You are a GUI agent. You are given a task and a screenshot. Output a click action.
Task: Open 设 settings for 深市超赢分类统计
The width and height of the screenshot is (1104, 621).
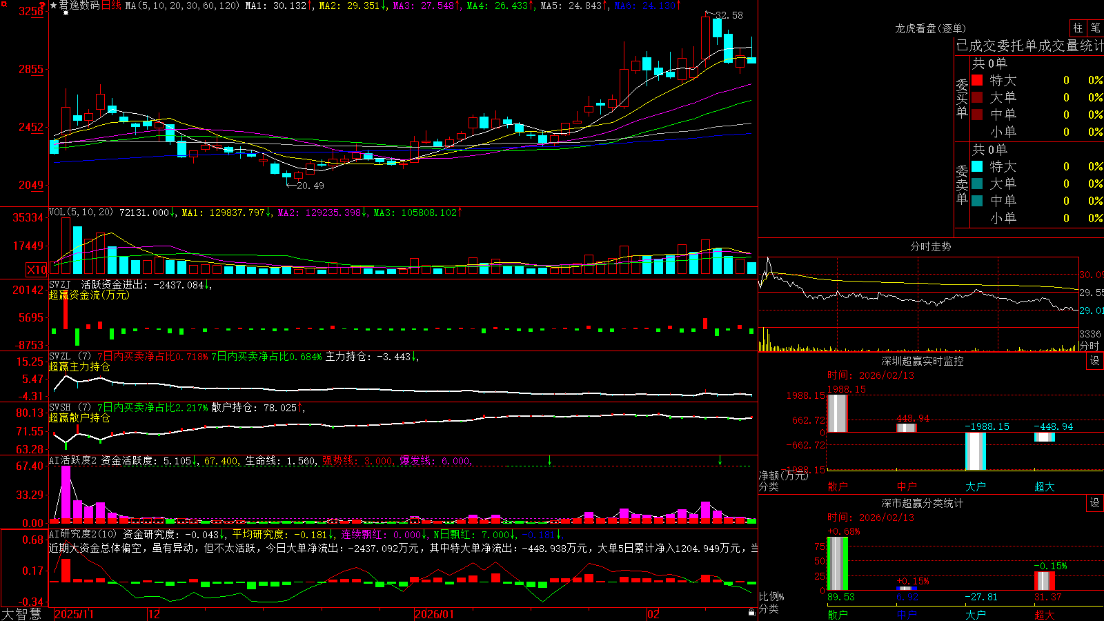1095,503
